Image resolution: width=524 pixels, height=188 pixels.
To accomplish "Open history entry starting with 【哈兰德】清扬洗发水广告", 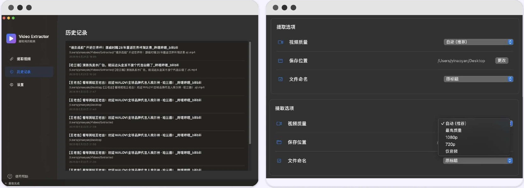I will coord(156,69).
